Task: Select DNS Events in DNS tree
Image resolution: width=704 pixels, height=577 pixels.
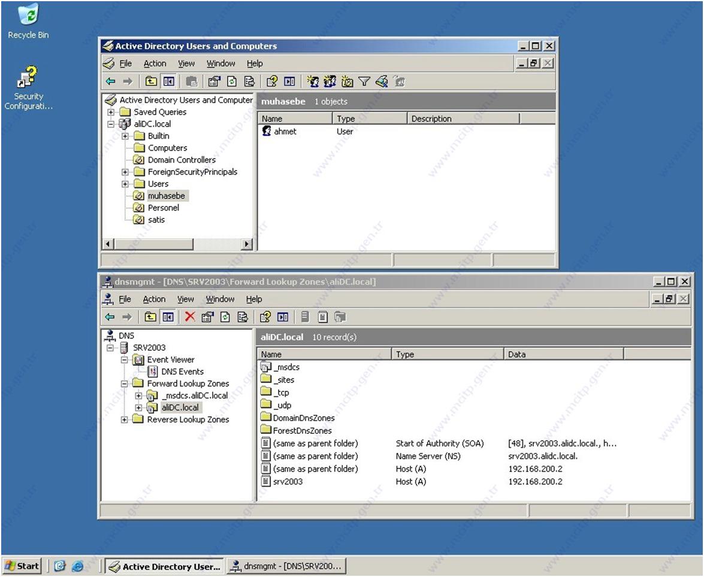Action: coord(182,372)
